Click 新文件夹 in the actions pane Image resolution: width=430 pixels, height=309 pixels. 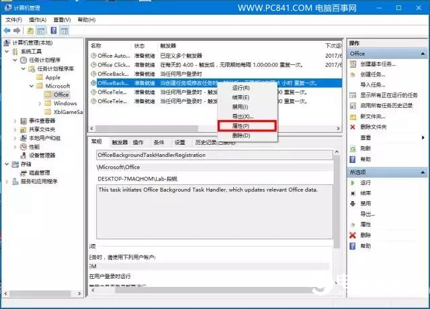pos(373,117)
